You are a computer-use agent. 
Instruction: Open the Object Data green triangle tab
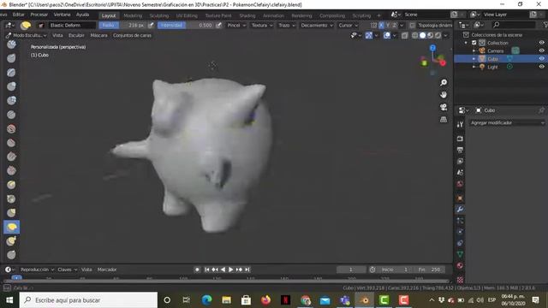(460, 254)
